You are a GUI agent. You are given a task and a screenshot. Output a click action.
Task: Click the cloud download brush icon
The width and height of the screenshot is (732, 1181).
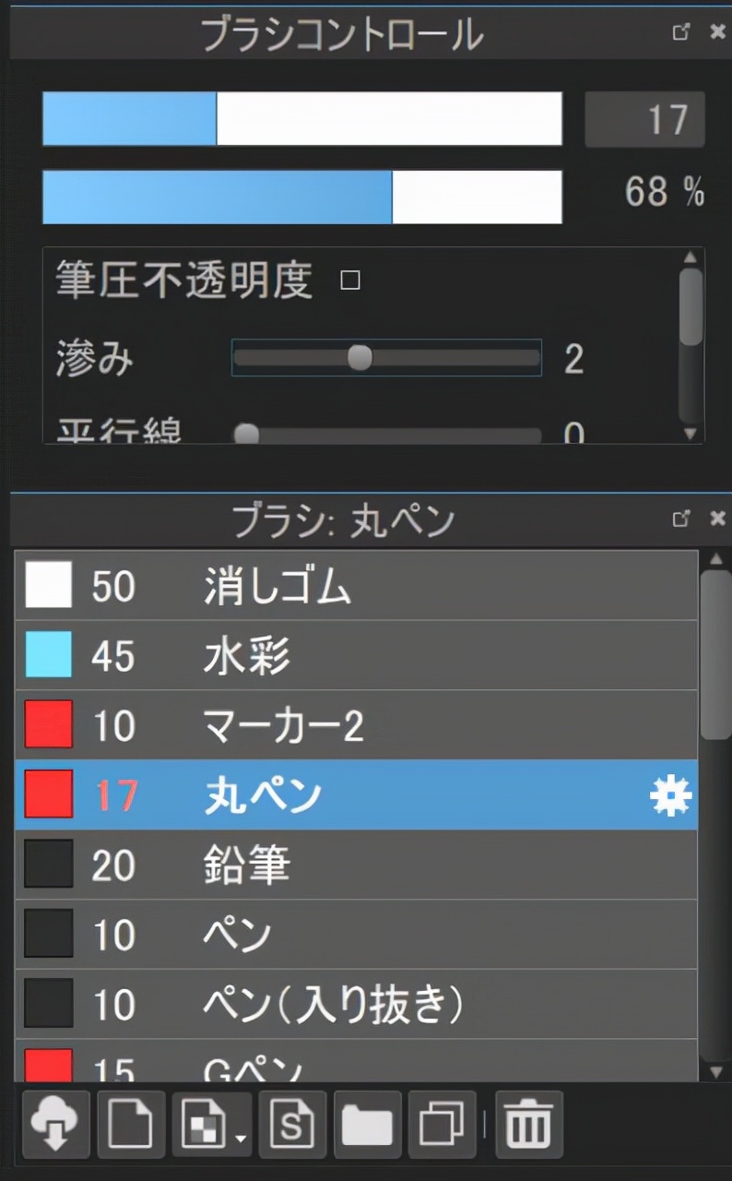click(x=55, y=1124)
